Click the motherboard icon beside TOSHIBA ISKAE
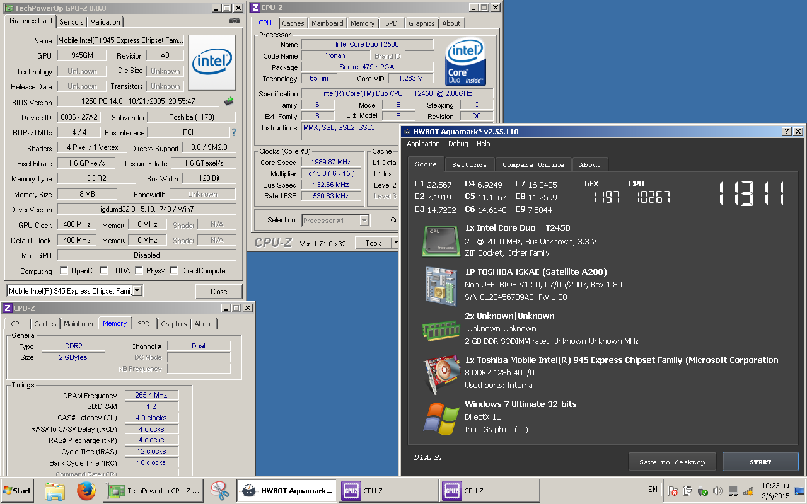 pos(441,285)
